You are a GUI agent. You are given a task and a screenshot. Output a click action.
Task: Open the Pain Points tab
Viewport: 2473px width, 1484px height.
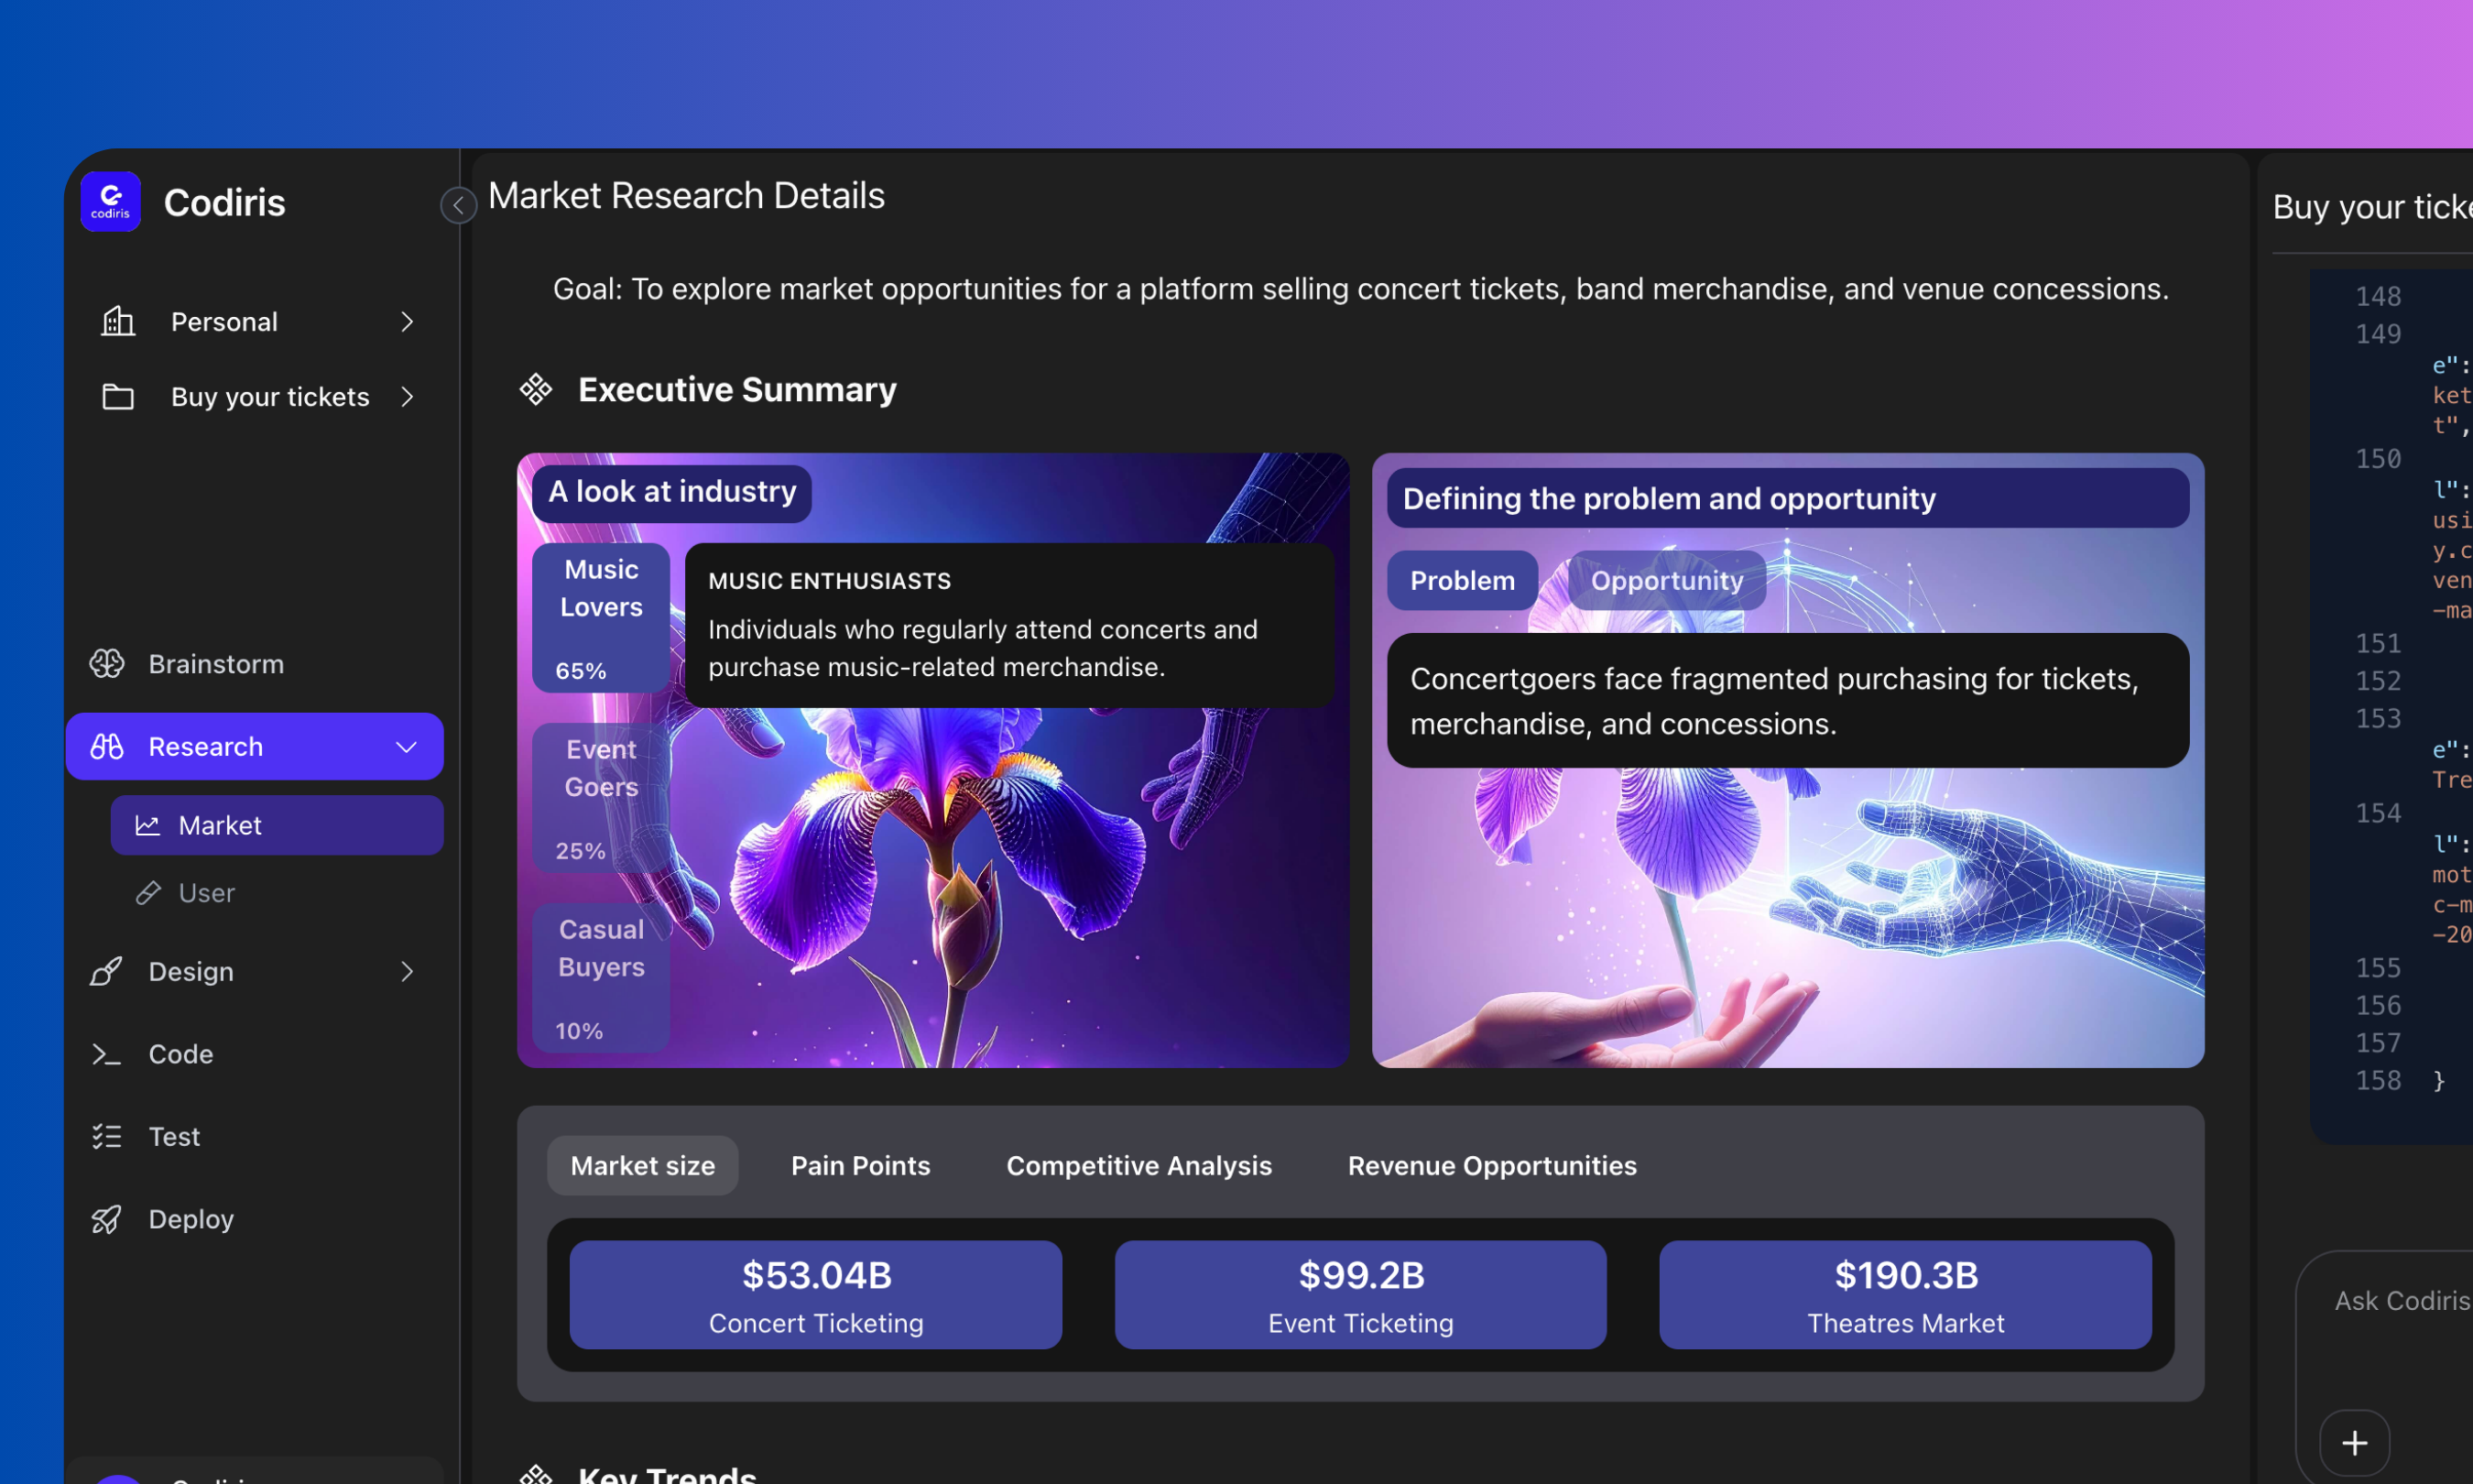[x=860, y=1166]
